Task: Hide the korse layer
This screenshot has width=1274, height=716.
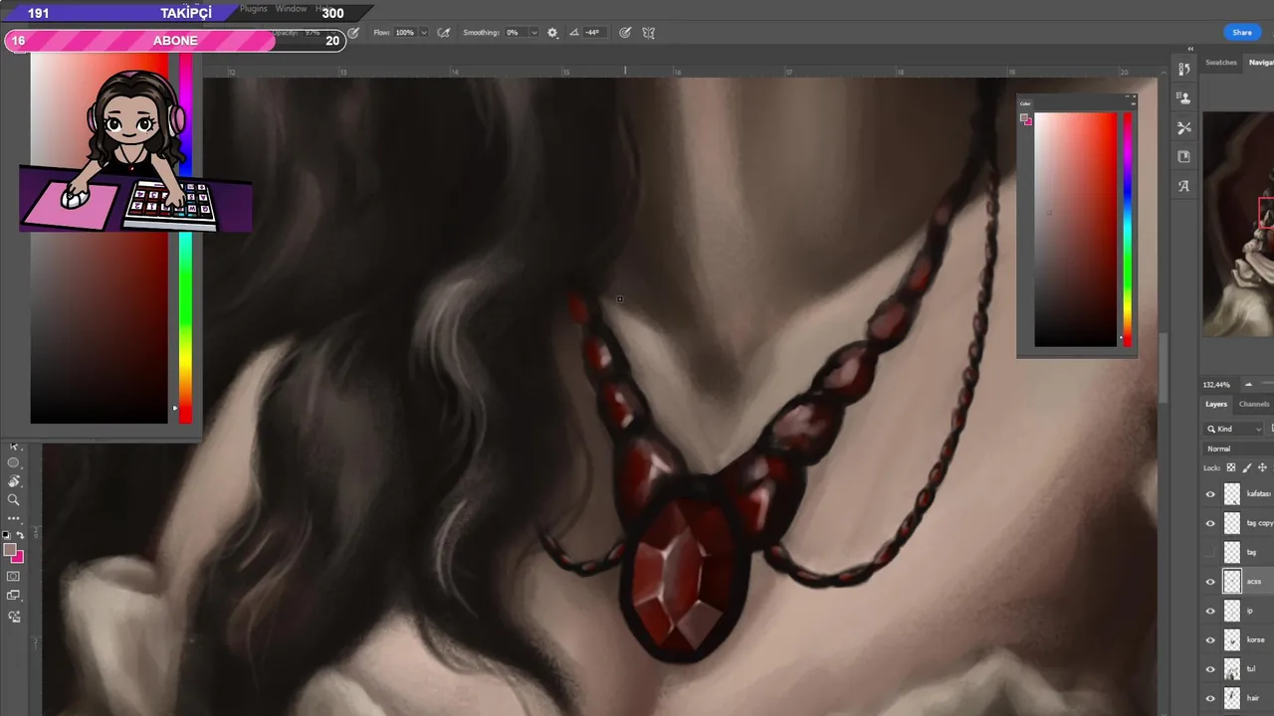Action: [x=1210, y=639]
